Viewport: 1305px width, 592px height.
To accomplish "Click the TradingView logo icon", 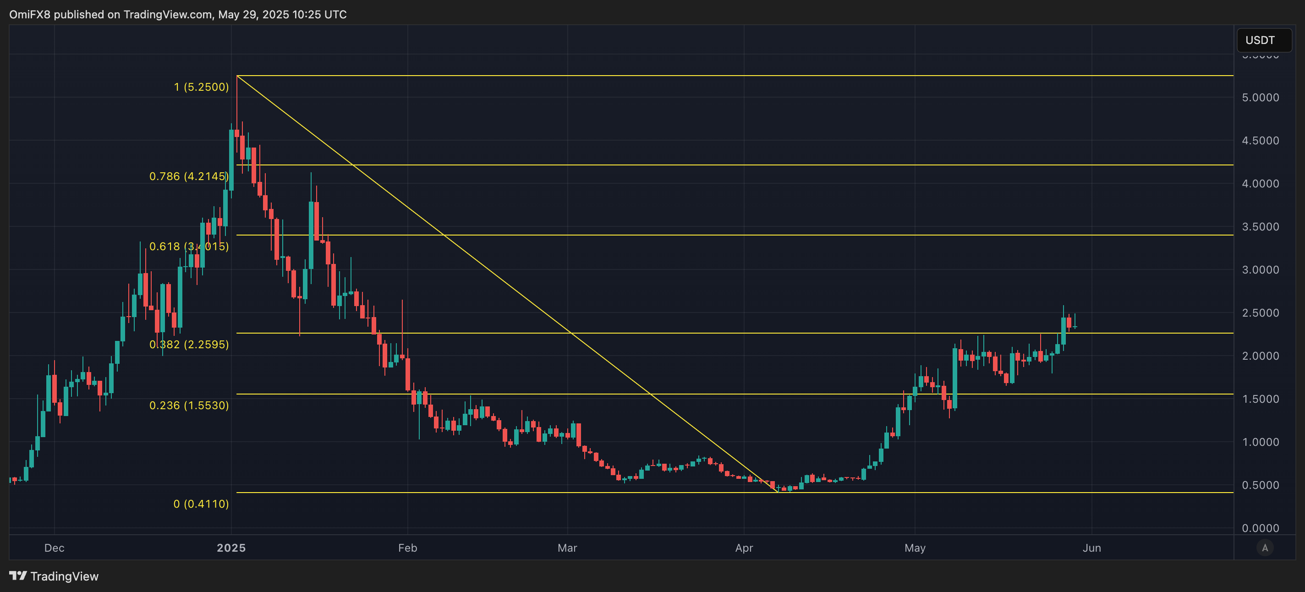I will click(x=18, y=576).
